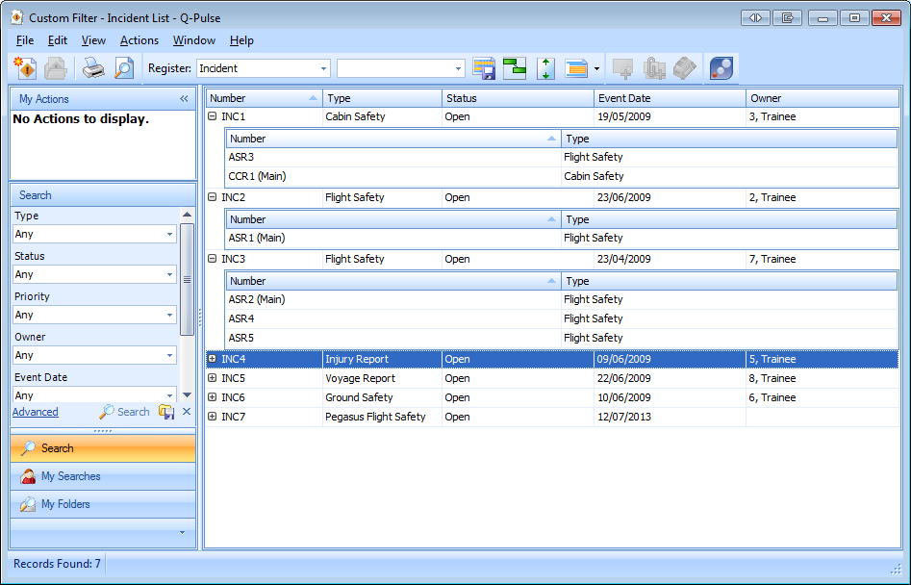The height and width of the screenshot is (585, 911).
Task: Select the Voyage Report cell
Action: coord(382,378)
